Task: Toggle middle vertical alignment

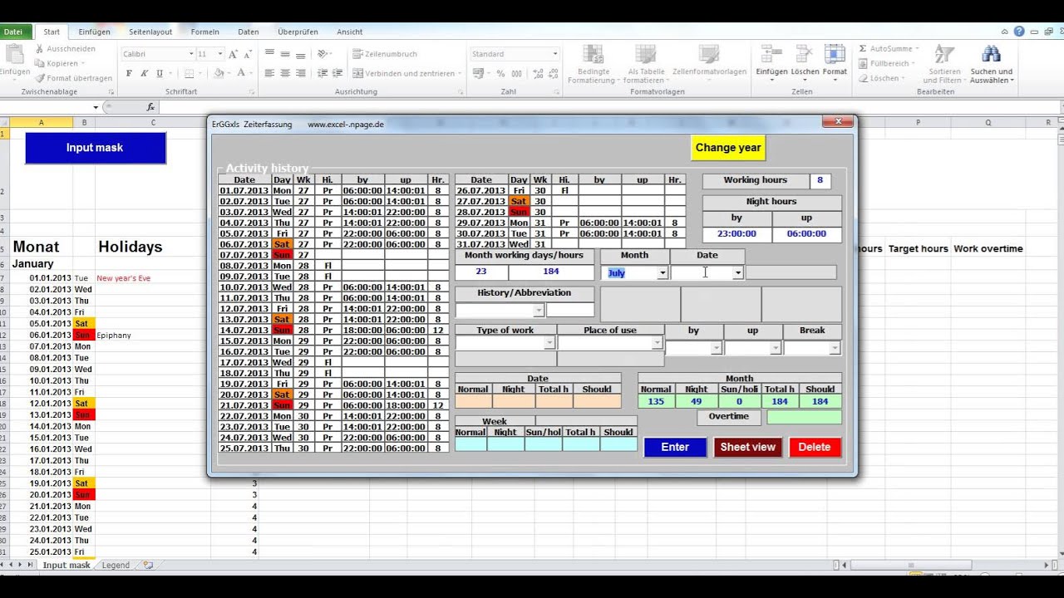Action: tap(285, 54)
